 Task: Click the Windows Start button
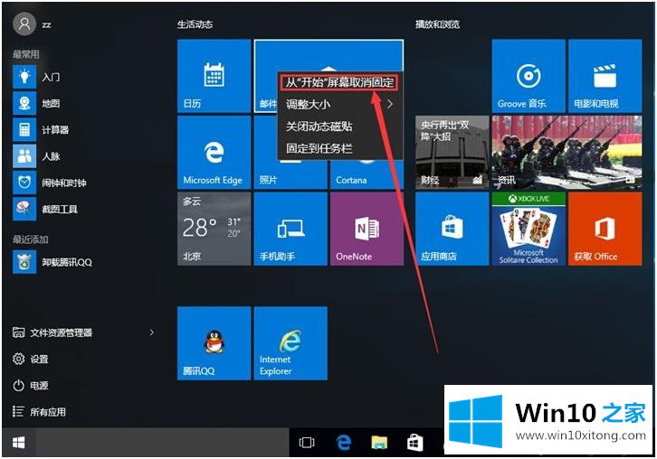coord(19,442)
